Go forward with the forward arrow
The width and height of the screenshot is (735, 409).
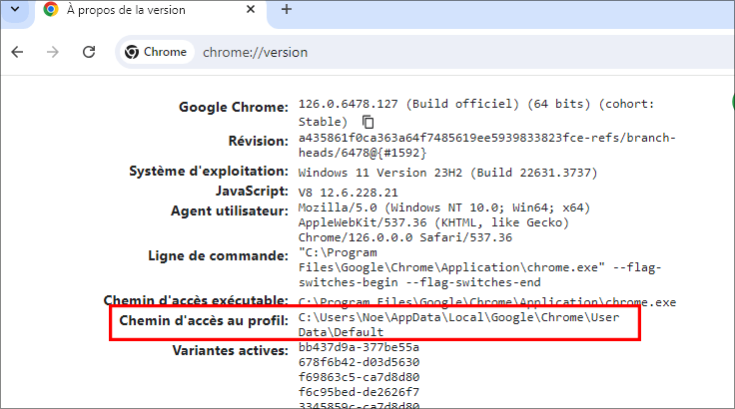click(53, 52)
